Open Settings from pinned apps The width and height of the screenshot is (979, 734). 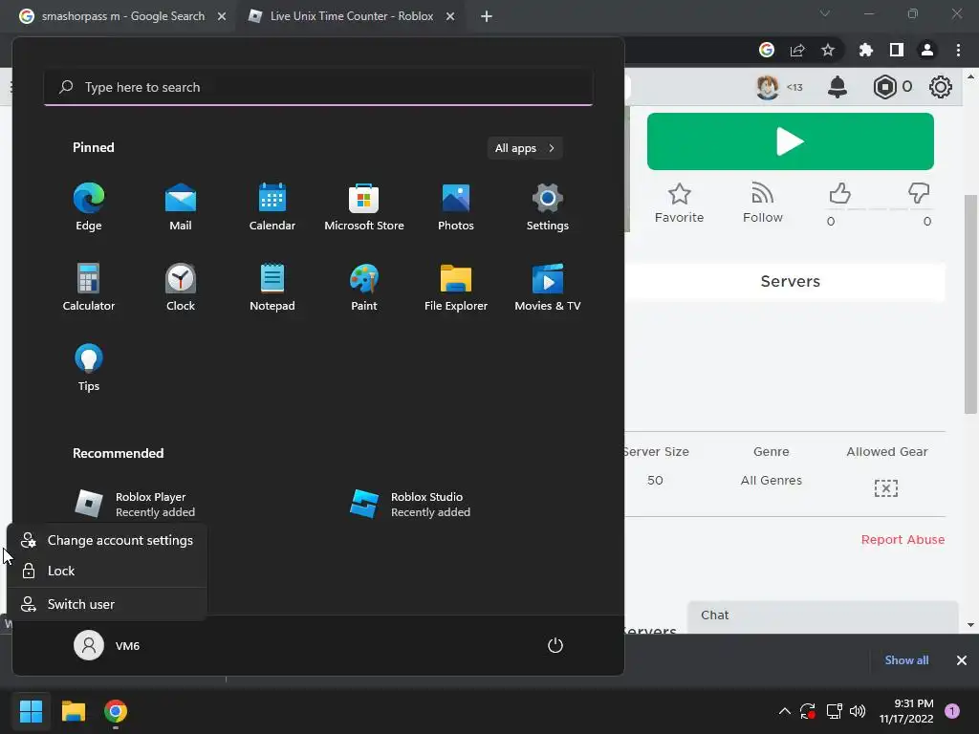click(x=548, y=207)
